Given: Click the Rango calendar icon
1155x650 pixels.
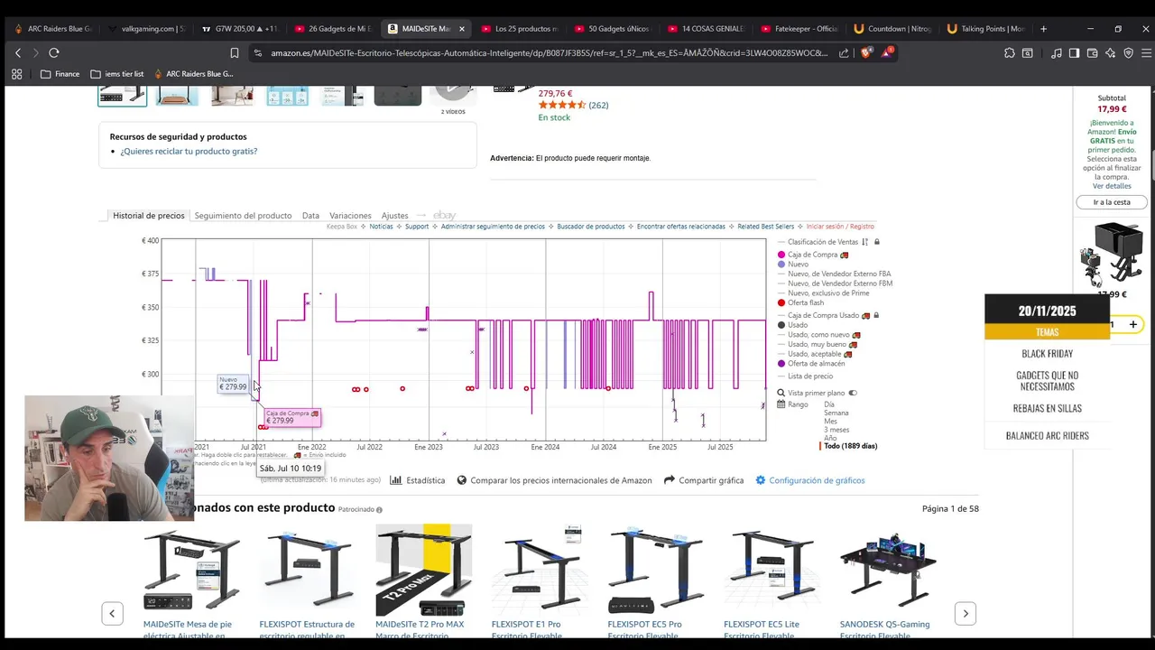Looking at the screenshot, I should 781,404.
